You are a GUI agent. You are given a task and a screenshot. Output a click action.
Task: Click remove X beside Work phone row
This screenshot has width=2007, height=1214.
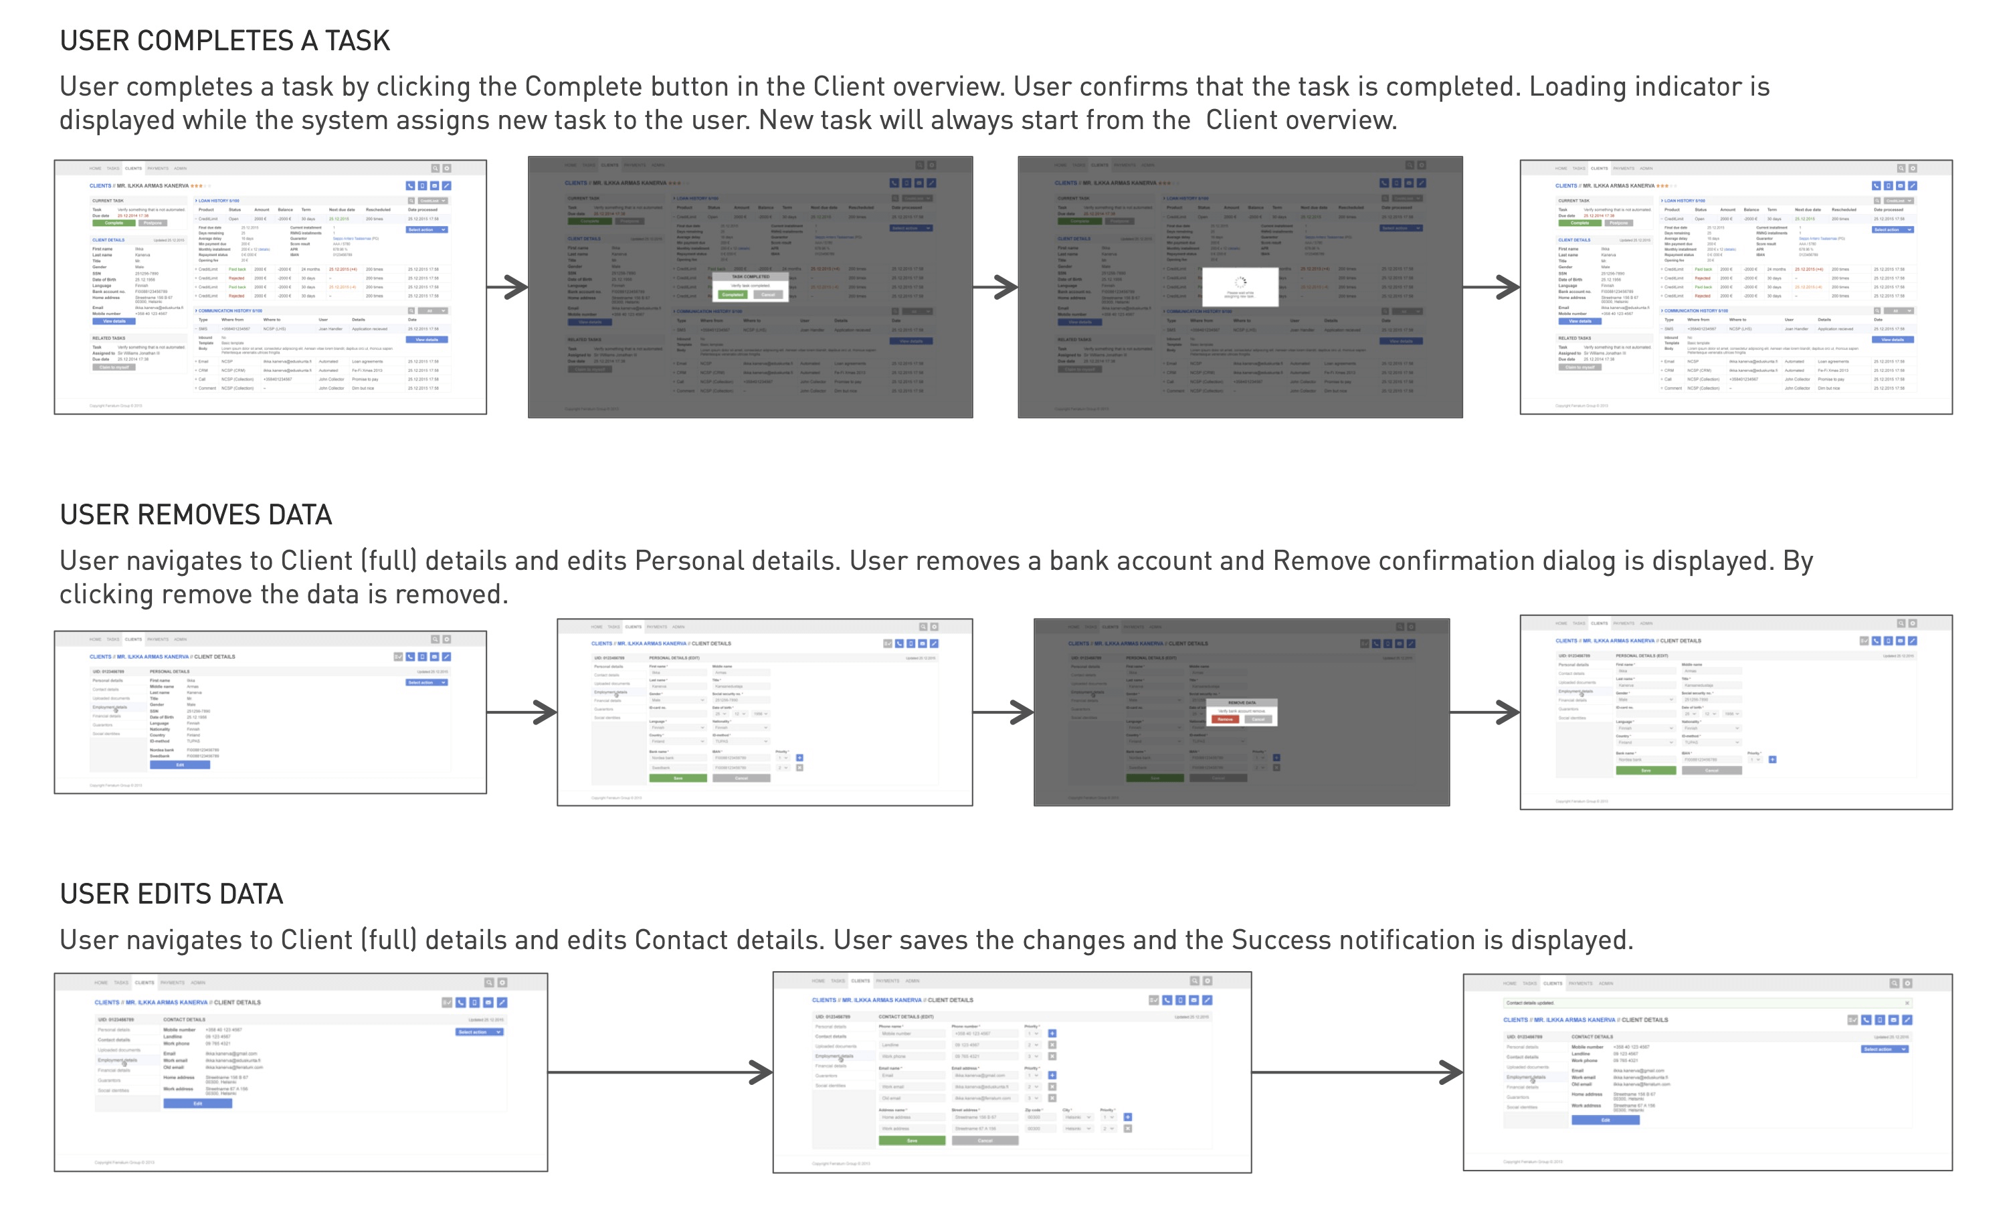tap(1052, 1056)
